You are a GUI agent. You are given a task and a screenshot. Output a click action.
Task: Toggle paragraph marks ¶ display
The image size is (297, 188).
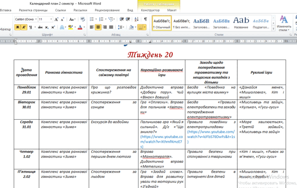pyautogui.click(x=145, y=19)
